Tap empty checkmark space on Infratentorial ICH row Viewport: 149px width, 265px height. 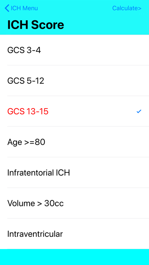tap(139, 172)
